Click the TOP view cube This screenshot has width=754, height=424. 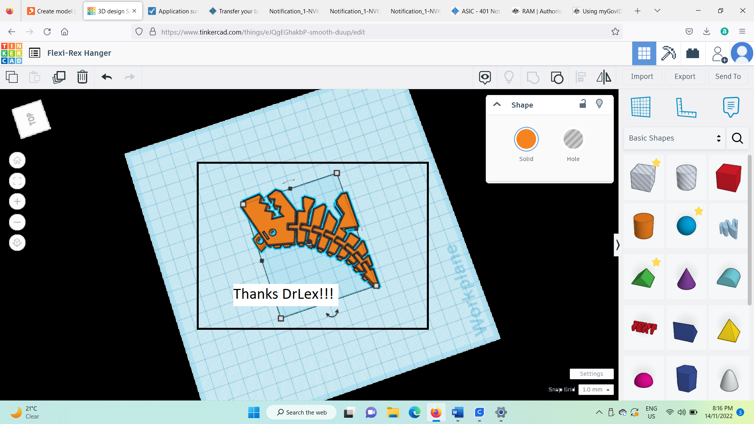coord(31,119)
